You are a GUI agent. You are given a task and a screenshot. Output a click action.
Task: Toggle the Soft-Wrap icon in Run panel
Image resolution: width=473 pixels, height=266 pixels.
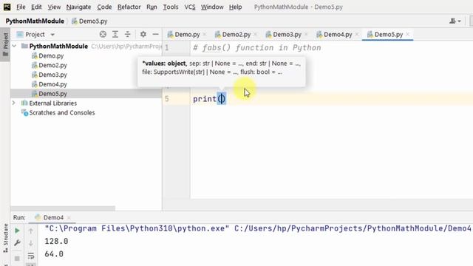[x=31, y=256]
